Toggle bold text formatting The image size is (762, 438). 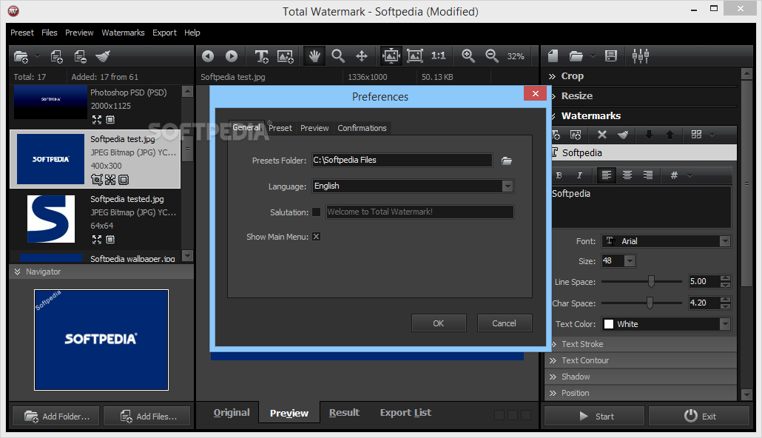point(559,175)
